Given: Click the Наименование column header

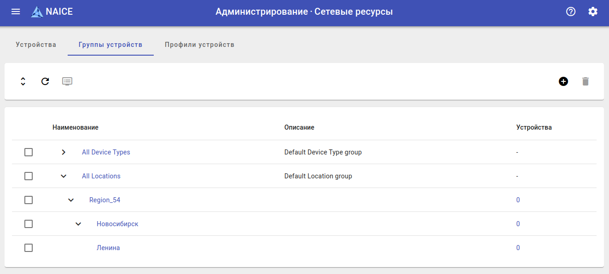Looking at the screenshot, I should tap(75, 127).
